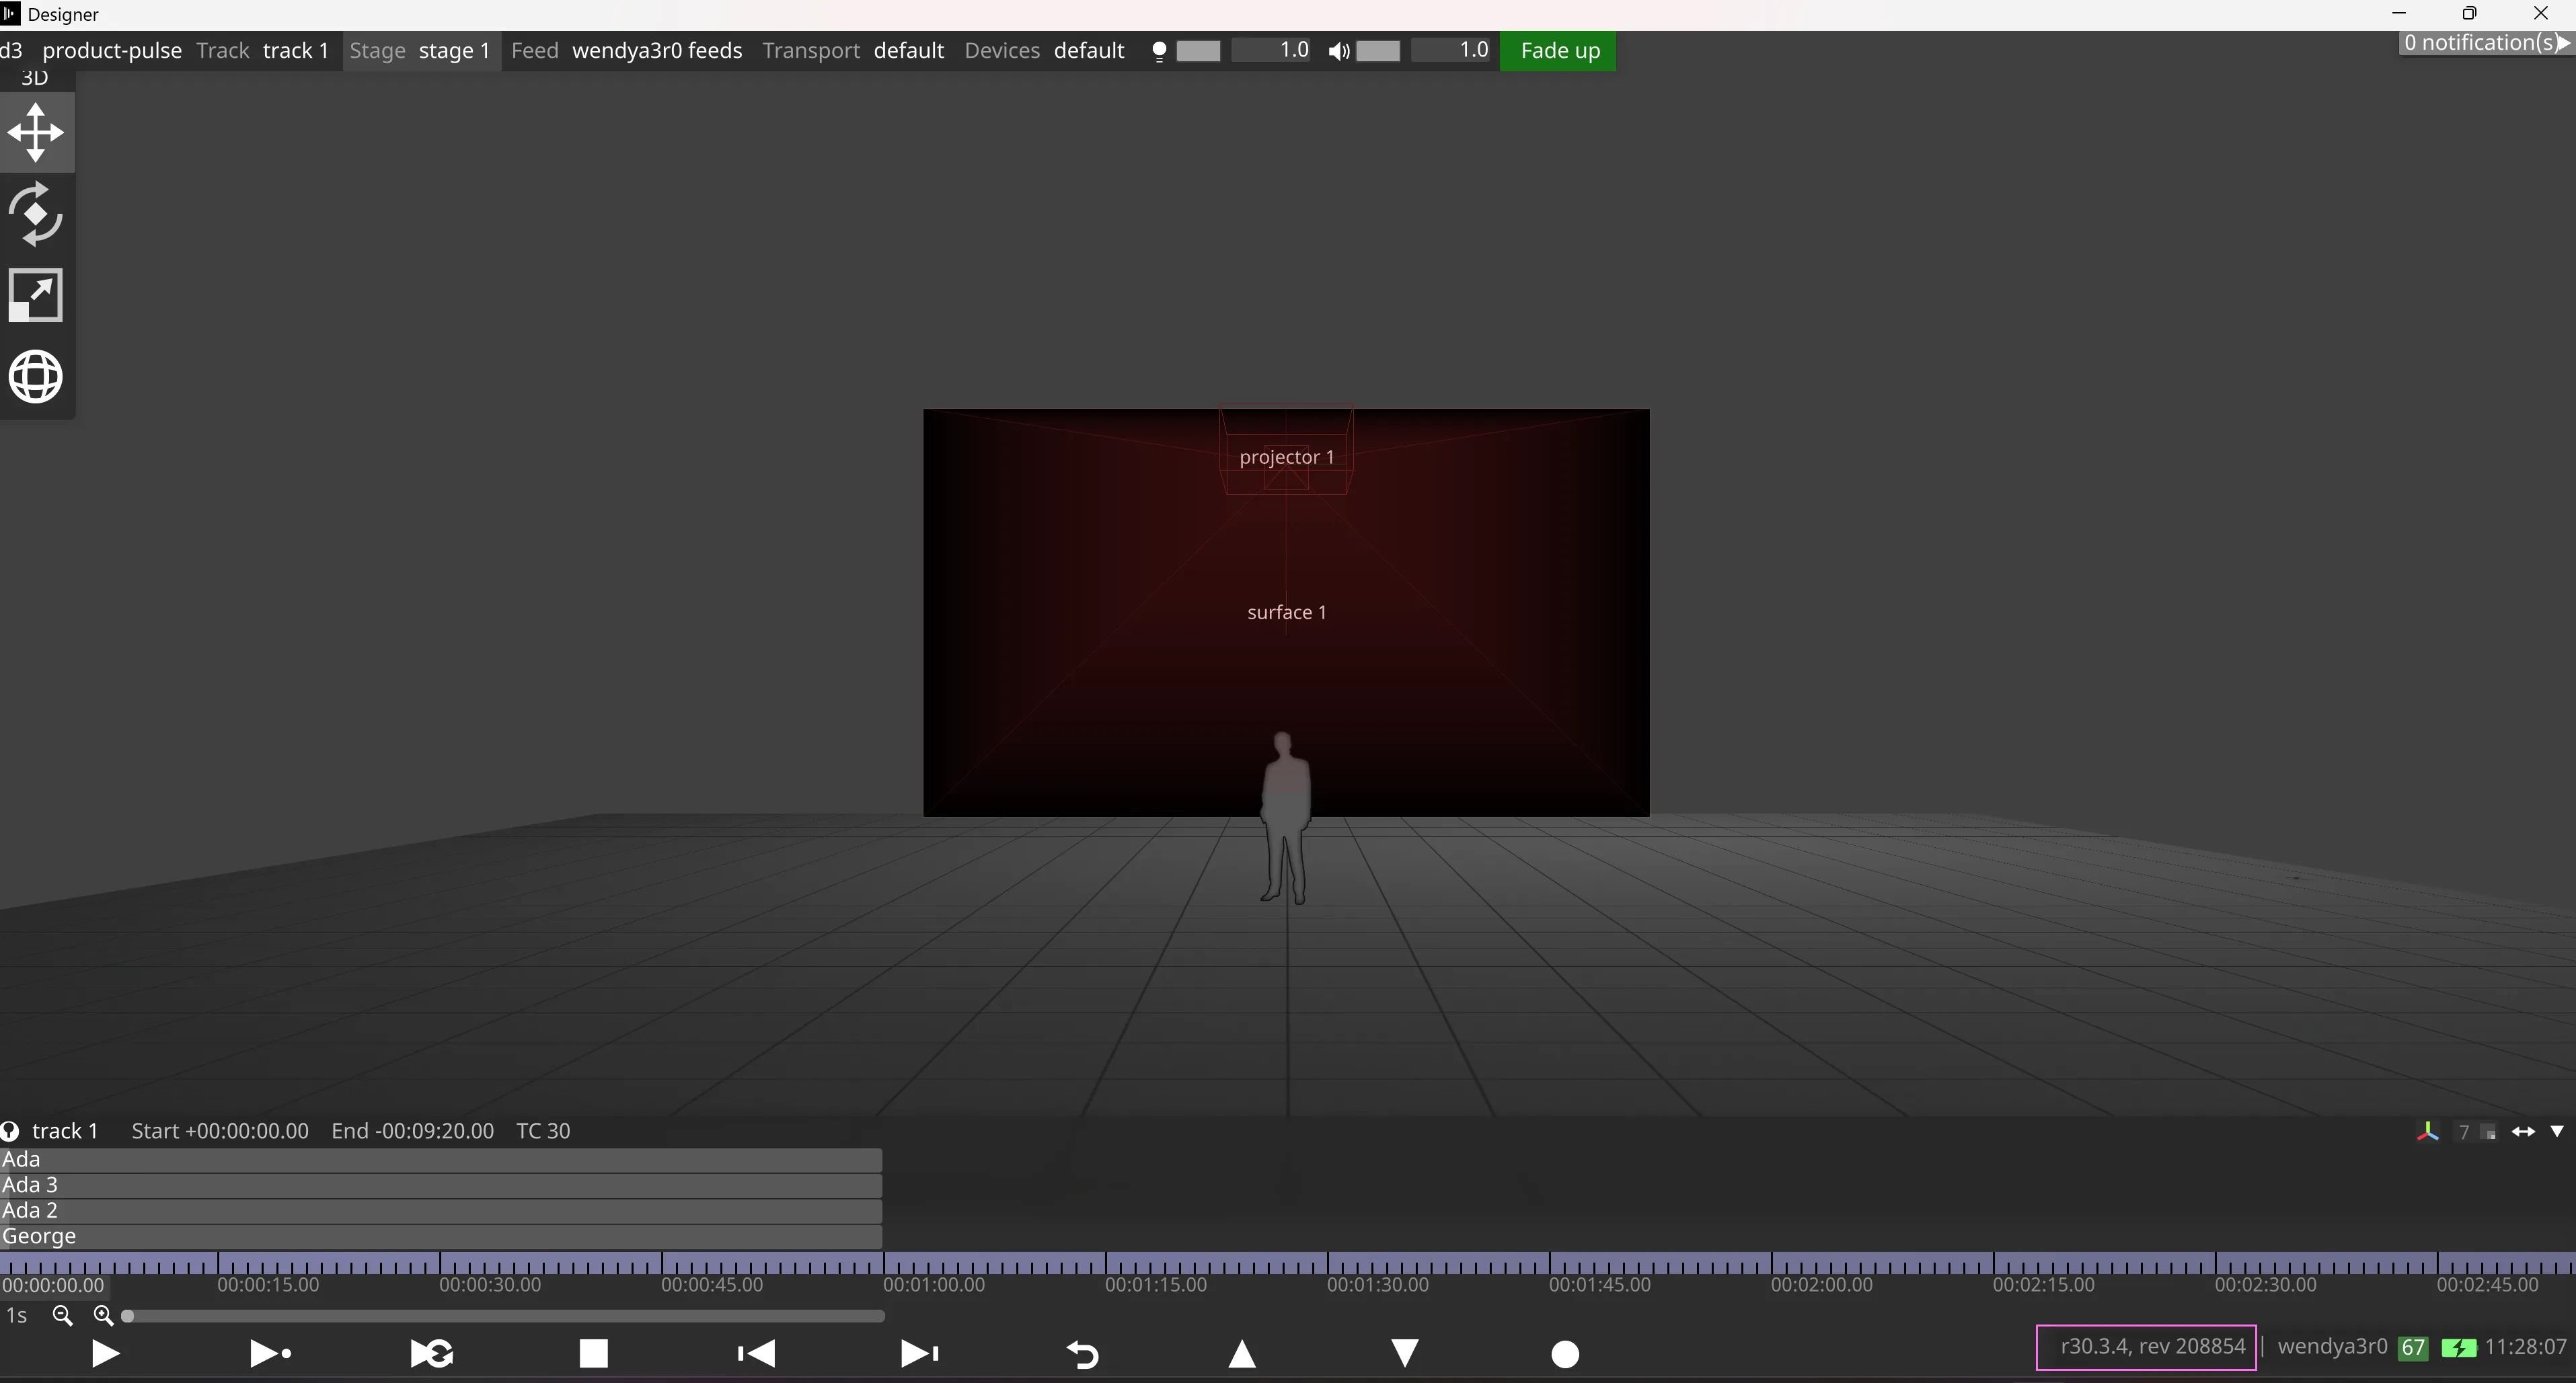Open the track 1 selector
Viewport: 2576px width, 1383px height.
(295, 51)
